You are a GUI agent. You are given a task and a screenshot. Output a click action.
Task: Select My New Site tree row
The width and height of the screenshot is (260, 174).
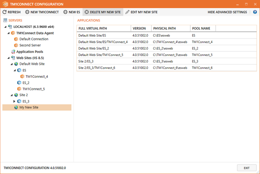(37, 107)
